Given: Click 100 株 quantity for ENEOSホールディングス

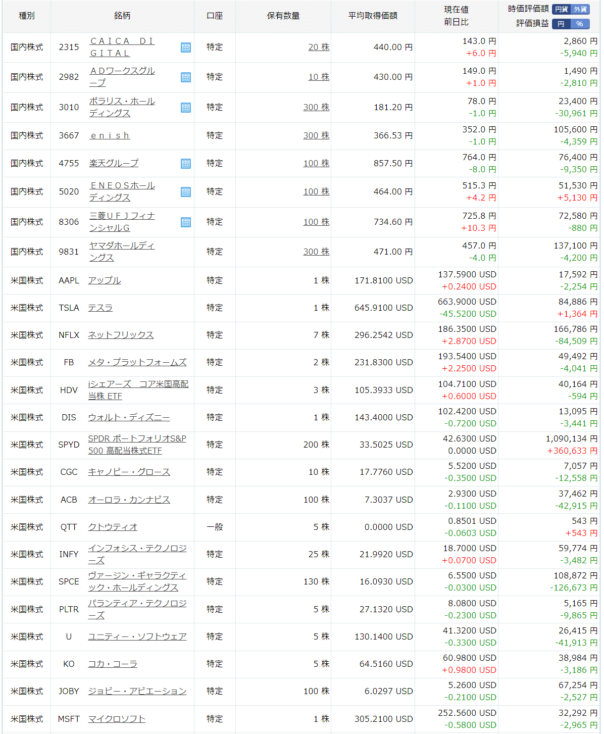Looking at the screenshot, I should pyautogui.click(x=316, y=191).
